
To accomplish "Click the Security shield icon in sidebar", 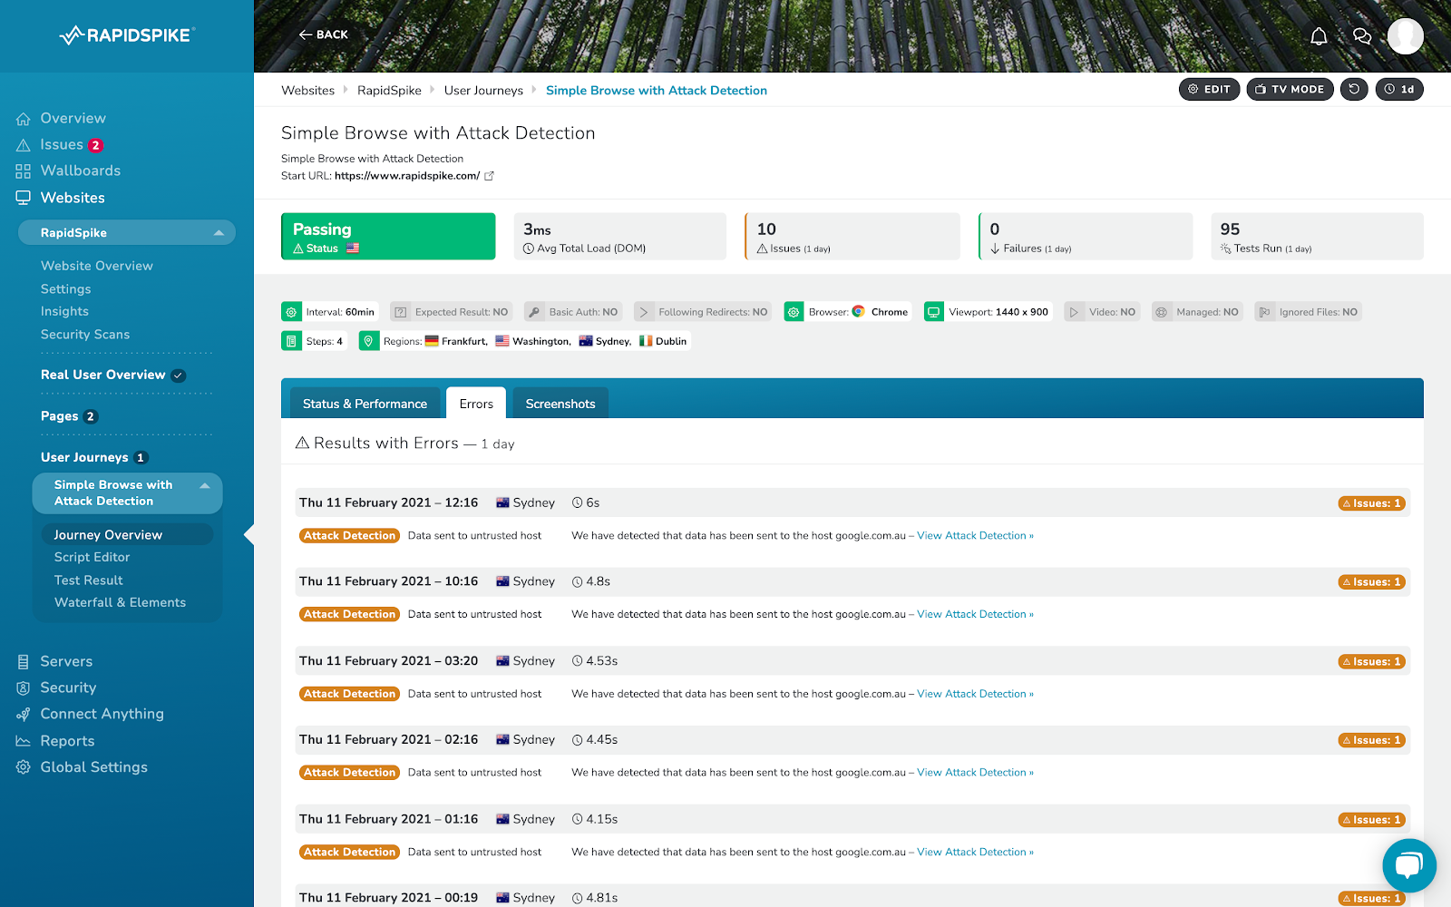I will (24, 688).
